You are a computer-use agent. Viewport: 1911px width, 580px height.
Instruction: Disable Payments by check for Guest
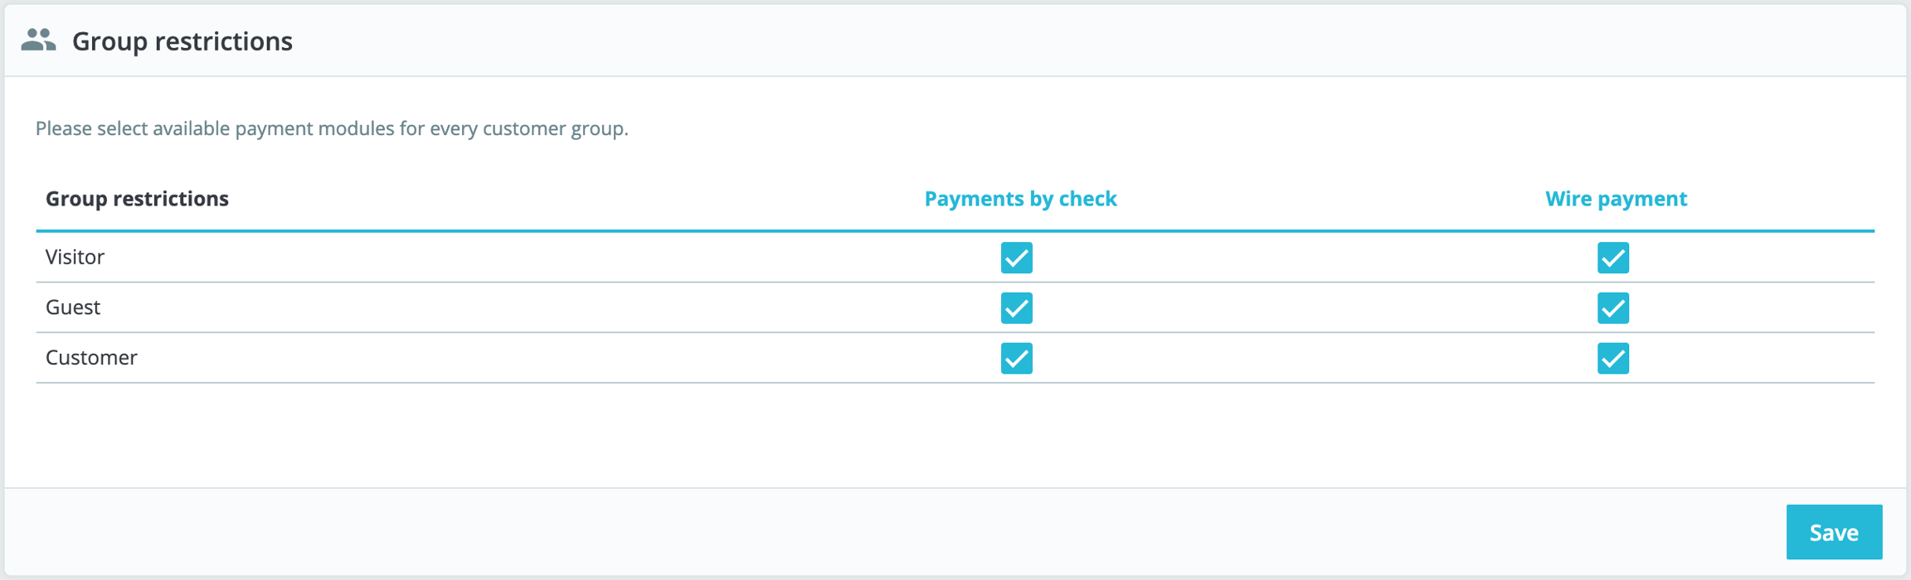(x=1016, y=308)
